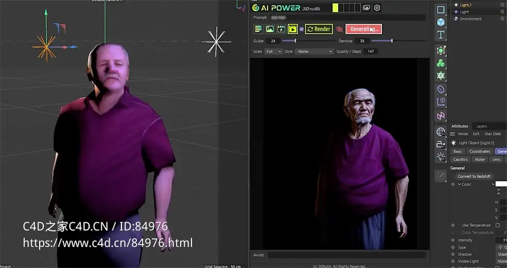Viewport: 507px width, 268px height.
Task: Add a light with the light bulb icon
Action: (441, 157)
